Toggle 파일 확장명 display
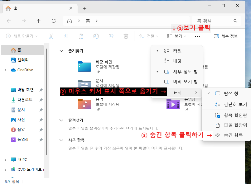 point(226,125)
